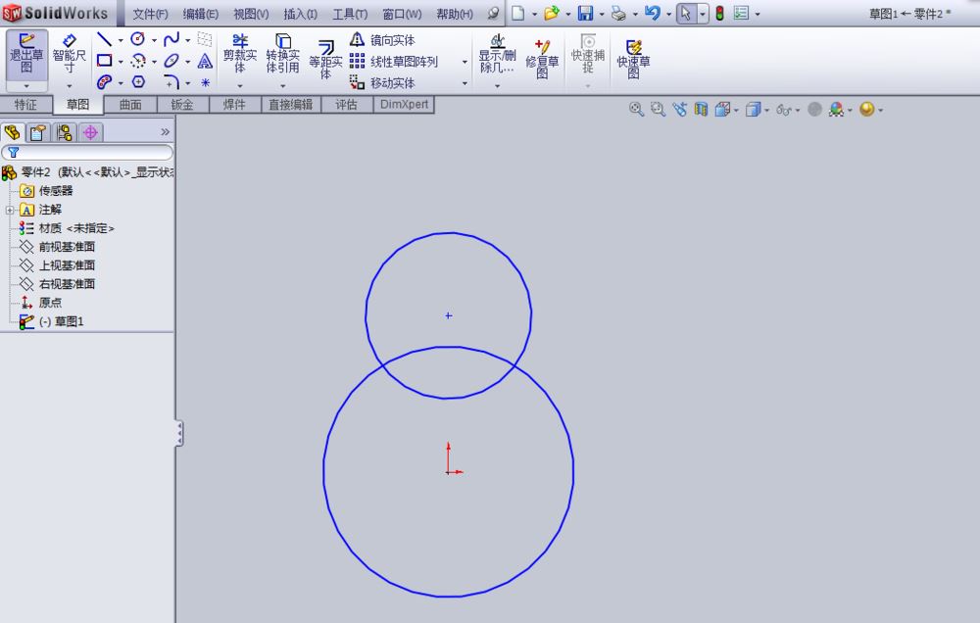Expand the Rectangle tool dropdown arrow
The image size is (980, 623).
(x=121, y=62)
